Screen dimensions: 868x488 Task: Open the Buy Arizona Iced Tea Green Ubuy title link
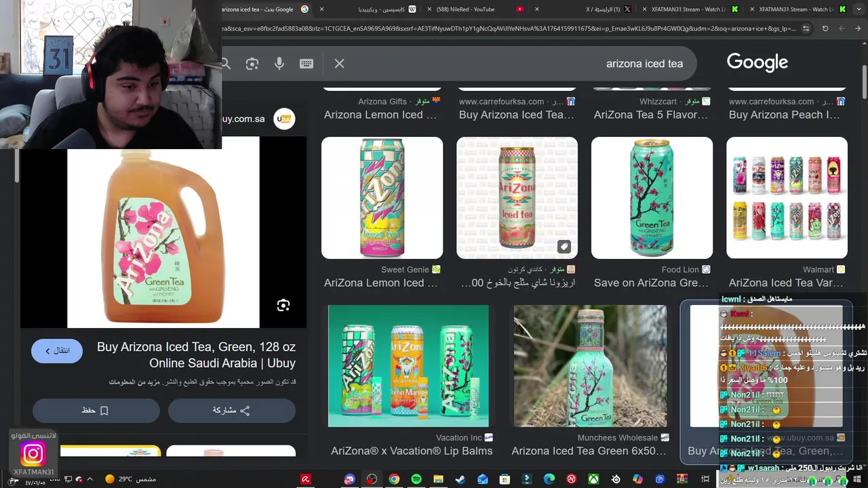tap(196, 355)
